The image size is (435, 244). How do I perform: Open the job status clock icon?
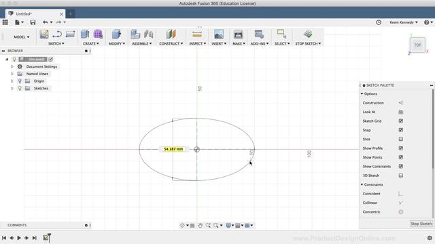(379, 22)
